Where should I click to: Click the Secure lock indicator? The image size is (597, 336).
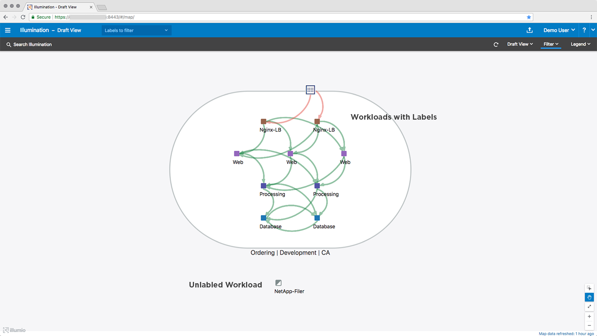coord(41,17)
